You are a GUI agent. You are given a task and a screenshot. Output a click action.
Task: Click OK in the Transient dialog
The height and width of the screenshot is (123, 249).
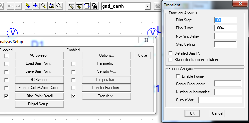click(x=192, y=113)
